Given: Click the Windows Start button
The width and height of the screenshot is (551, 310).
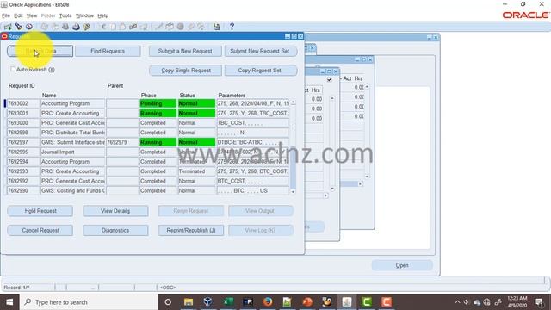Looking at the screenshot, I should pyautogui.click(x=9, y=302).
